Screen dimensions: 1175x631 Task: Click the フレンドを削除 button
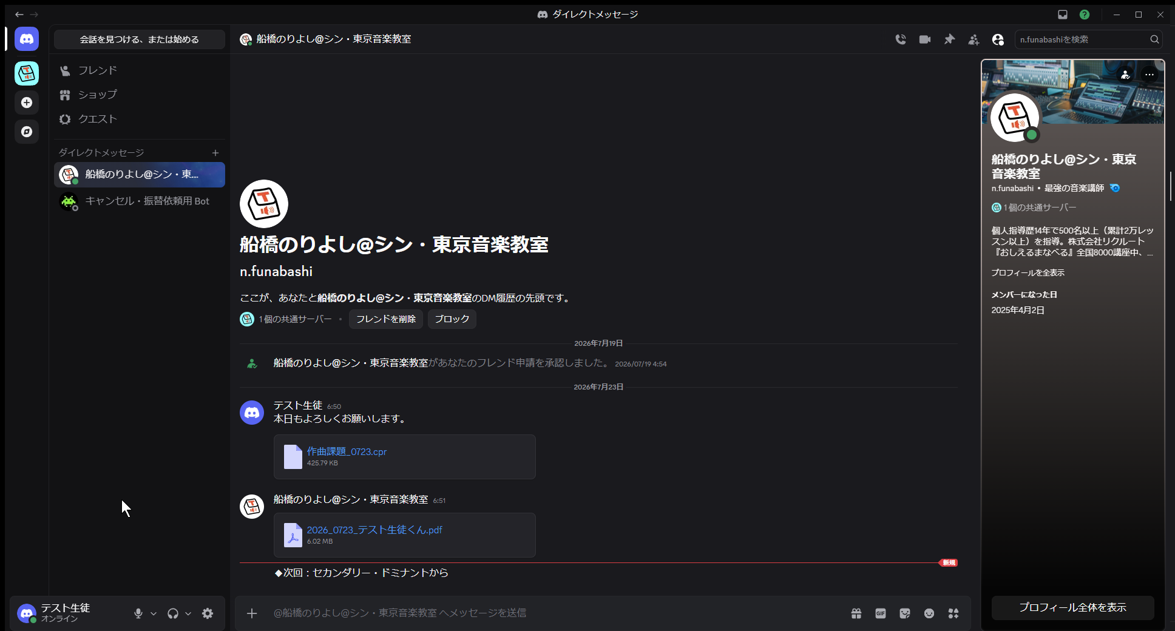coord(386,319)
